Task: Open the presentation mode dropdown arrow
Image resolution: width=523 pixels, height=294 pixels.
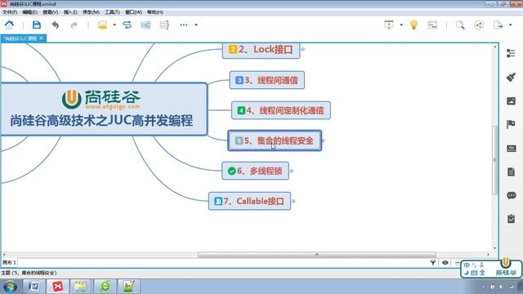Action: [401, 24]
